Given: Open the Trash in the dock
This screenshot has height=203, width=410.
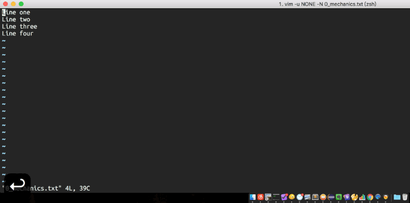Looking at the screenshot, I should pyautogui.click(x=405, y=197).
